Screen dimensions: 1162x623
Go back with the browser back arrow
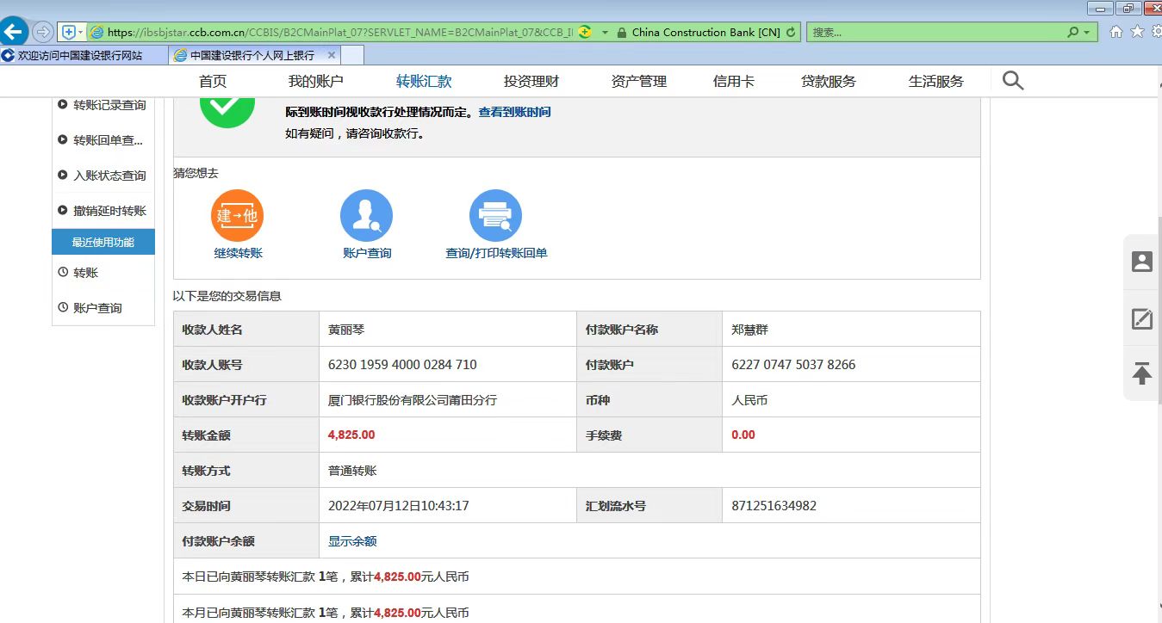(13, 32)
